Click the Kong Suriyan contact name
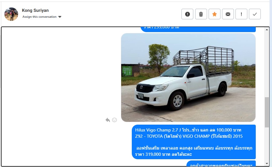This screenshot has width=272, height=167. click(35, 11)
